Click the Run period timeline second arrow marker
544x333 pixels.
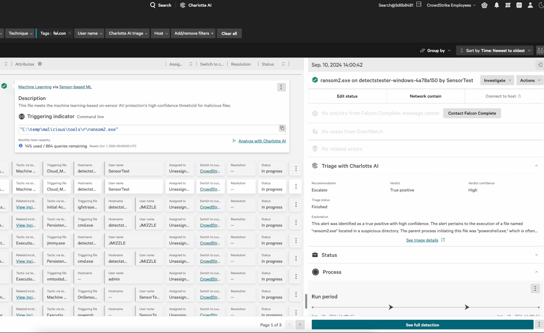click(467, 307)
